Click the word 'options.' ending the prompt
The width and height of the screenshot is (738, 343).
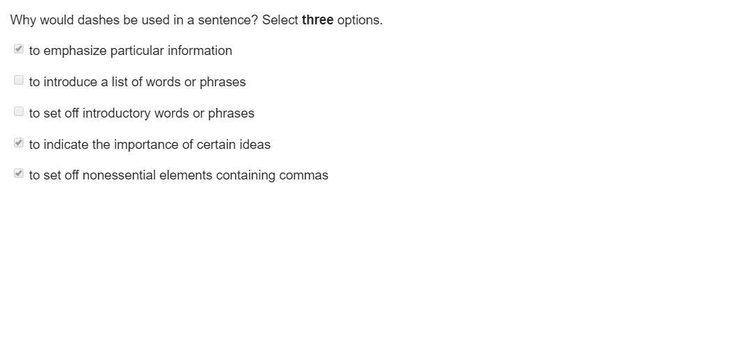pos(360,19)
